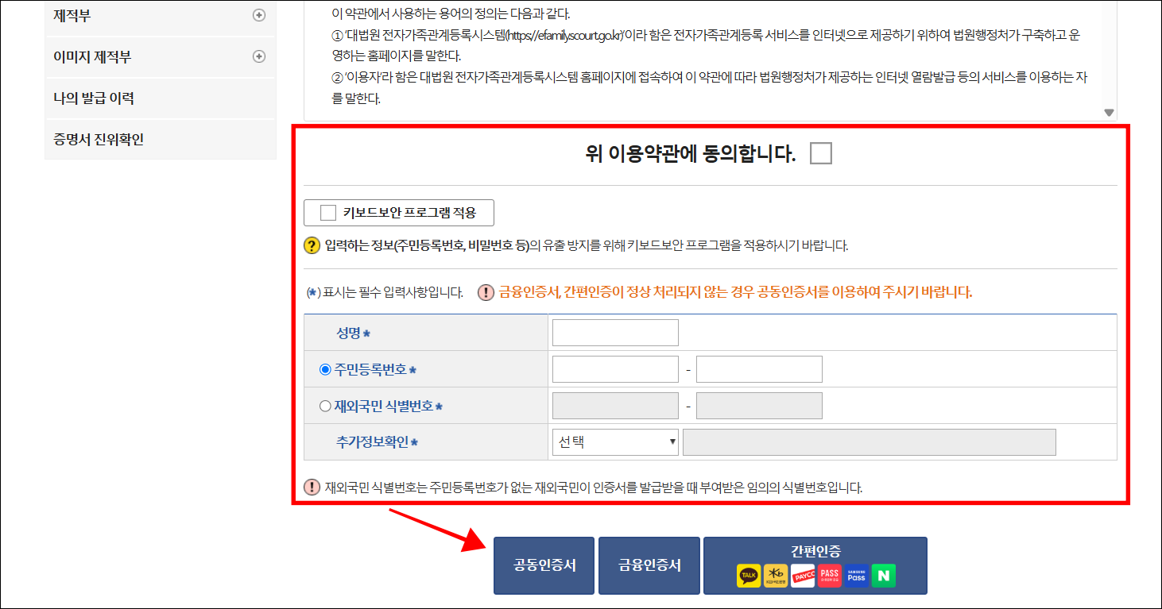Click inside the 성명 name input field
This screenshot has height=609, width=1162.
[614, 332]
